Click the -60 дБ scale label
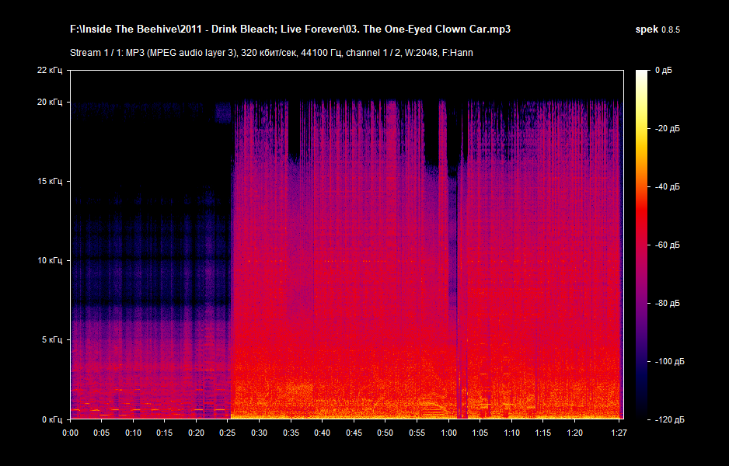 pos(667,245)
